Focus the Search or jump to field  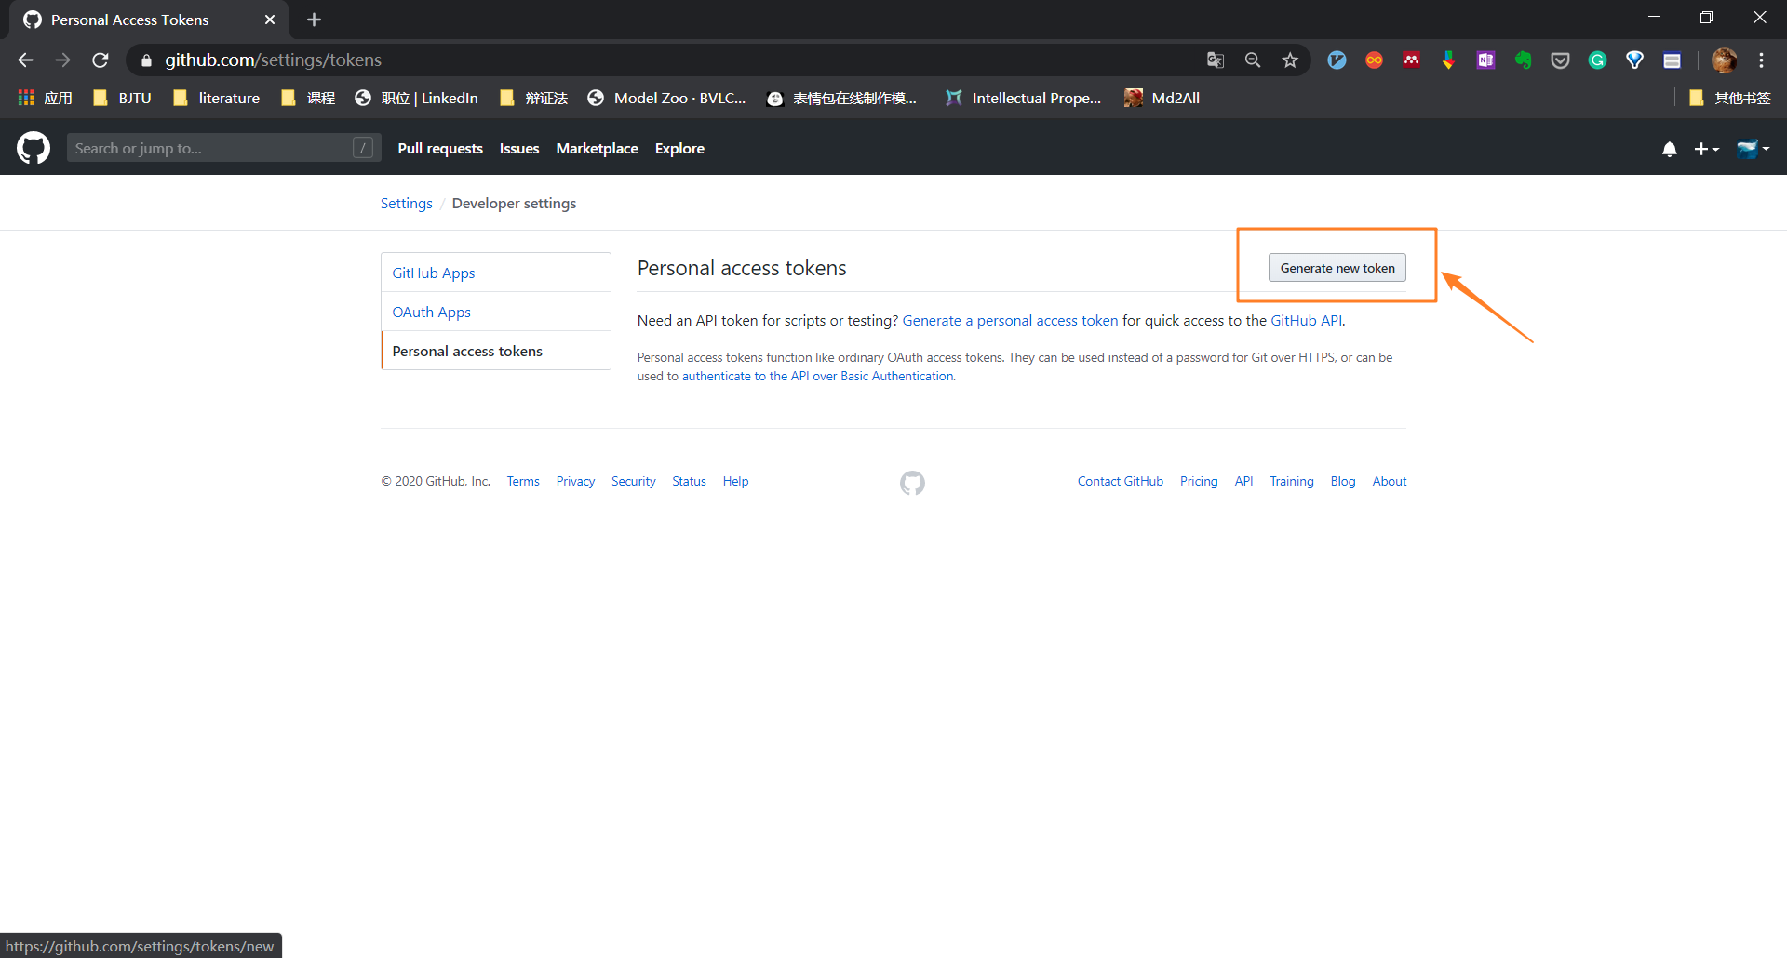coord(223,148)
